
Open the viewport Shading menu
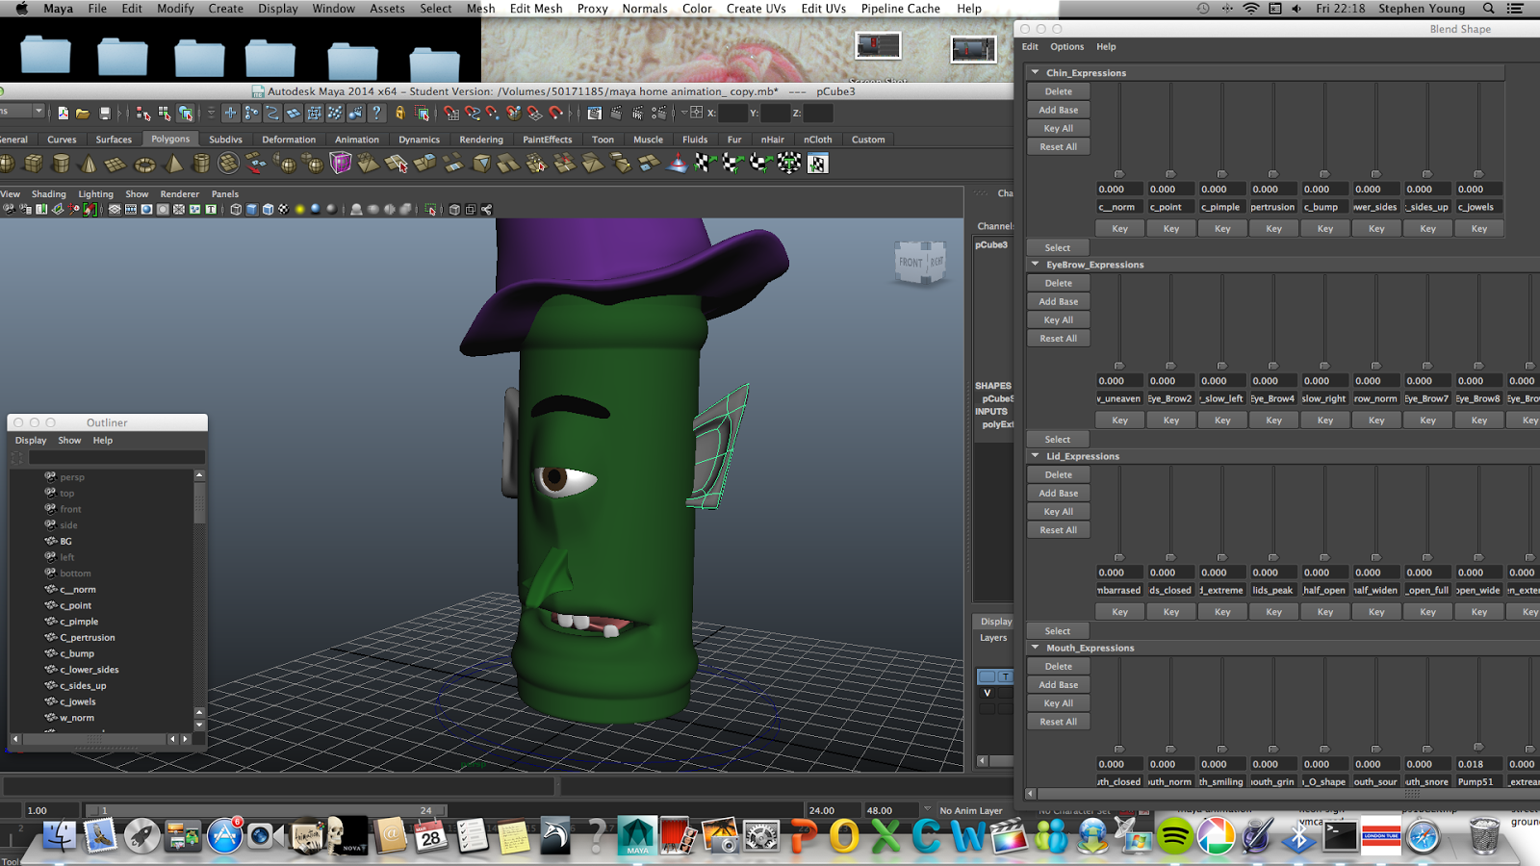(x=48, y=193)
